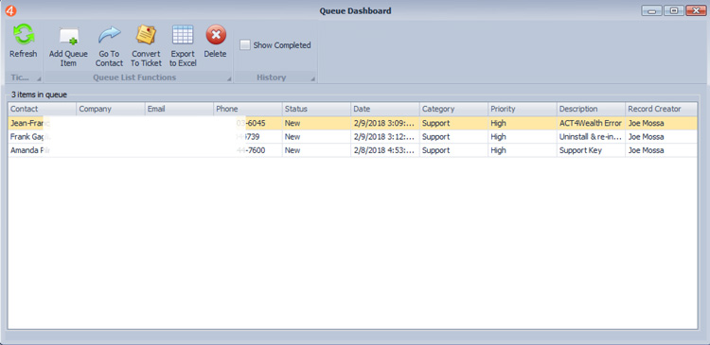Click Add Queue Item icon
The image size is (710, 345).
click(69, 36)
